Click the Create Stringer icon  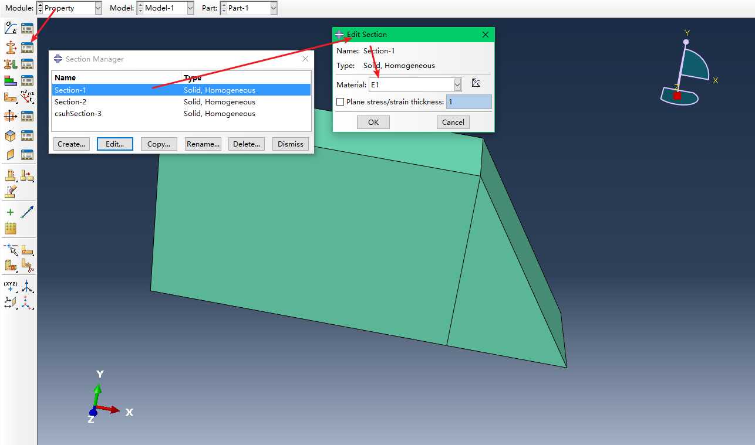pyautogui.click(x=11, y=154)
